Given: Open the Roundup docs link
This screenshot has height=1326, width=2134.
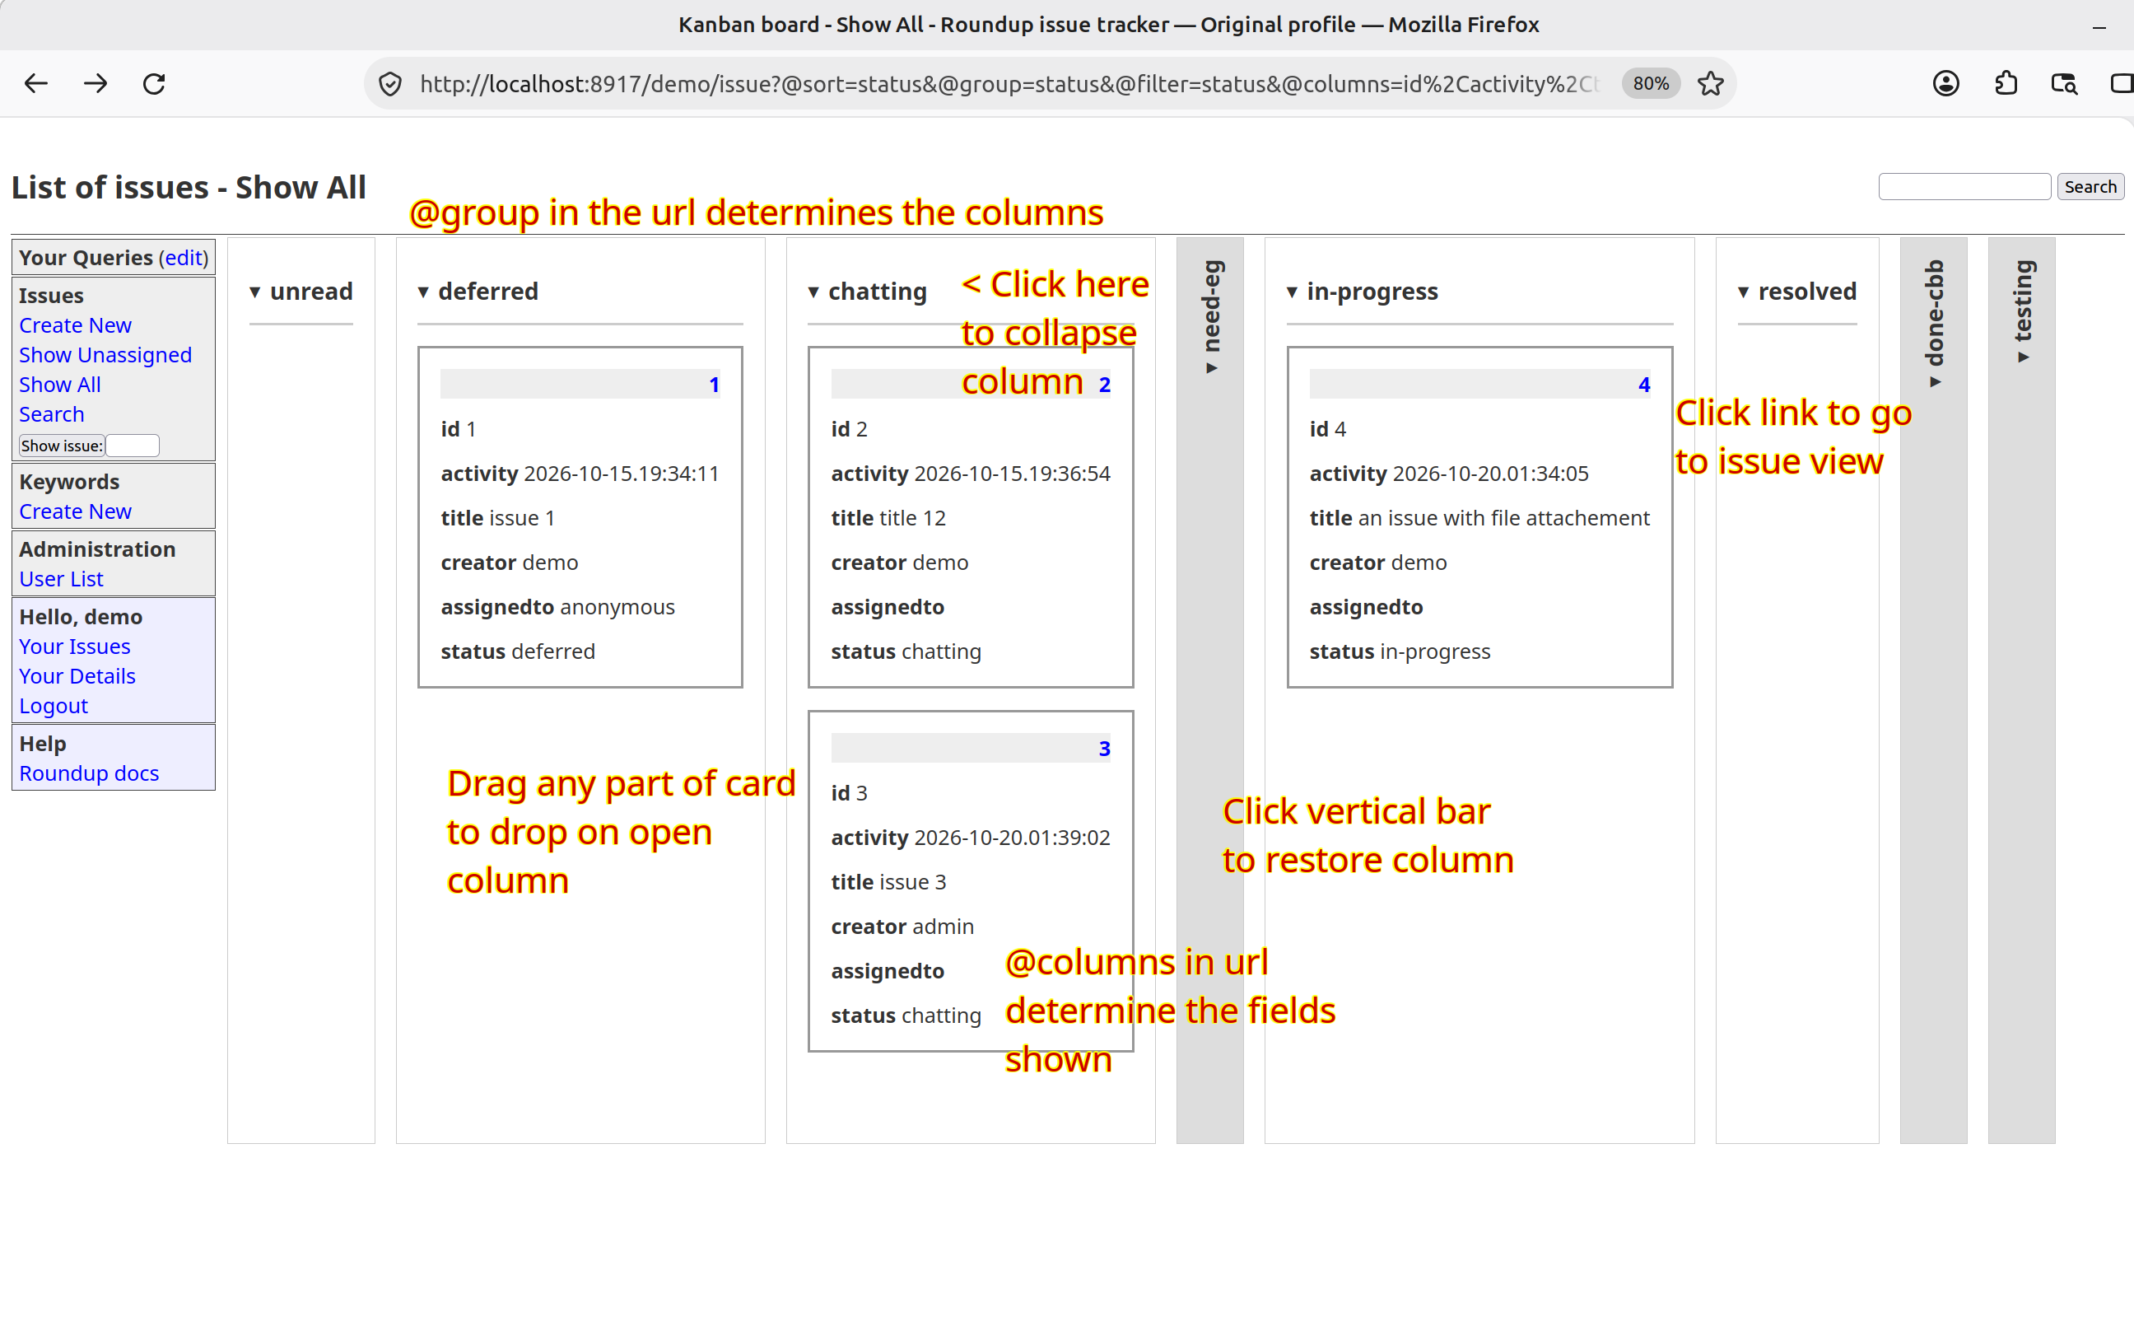Looking at the screenshot, I should (90, 773).
